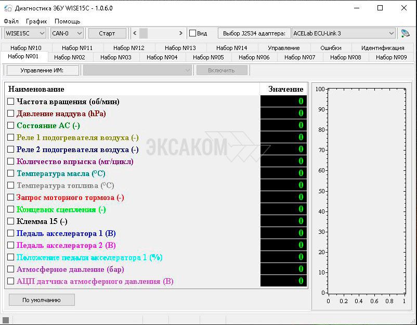Enable the Вид checkbox
This screenshot has height=325, width=417.
point(193,33)
